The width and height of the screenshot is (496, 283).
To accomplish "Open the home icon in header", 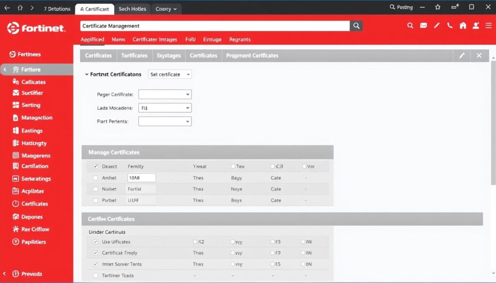I will tap(463, 26).
